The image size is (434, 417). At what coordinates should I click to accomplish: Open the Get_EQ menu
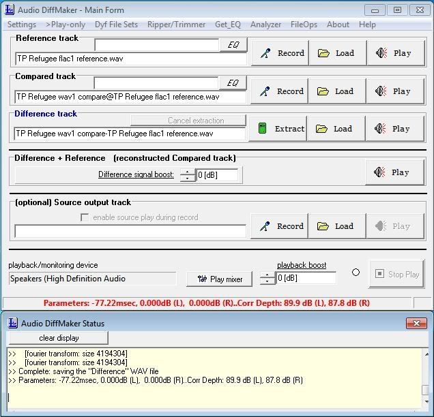click(x=228, y=25)
